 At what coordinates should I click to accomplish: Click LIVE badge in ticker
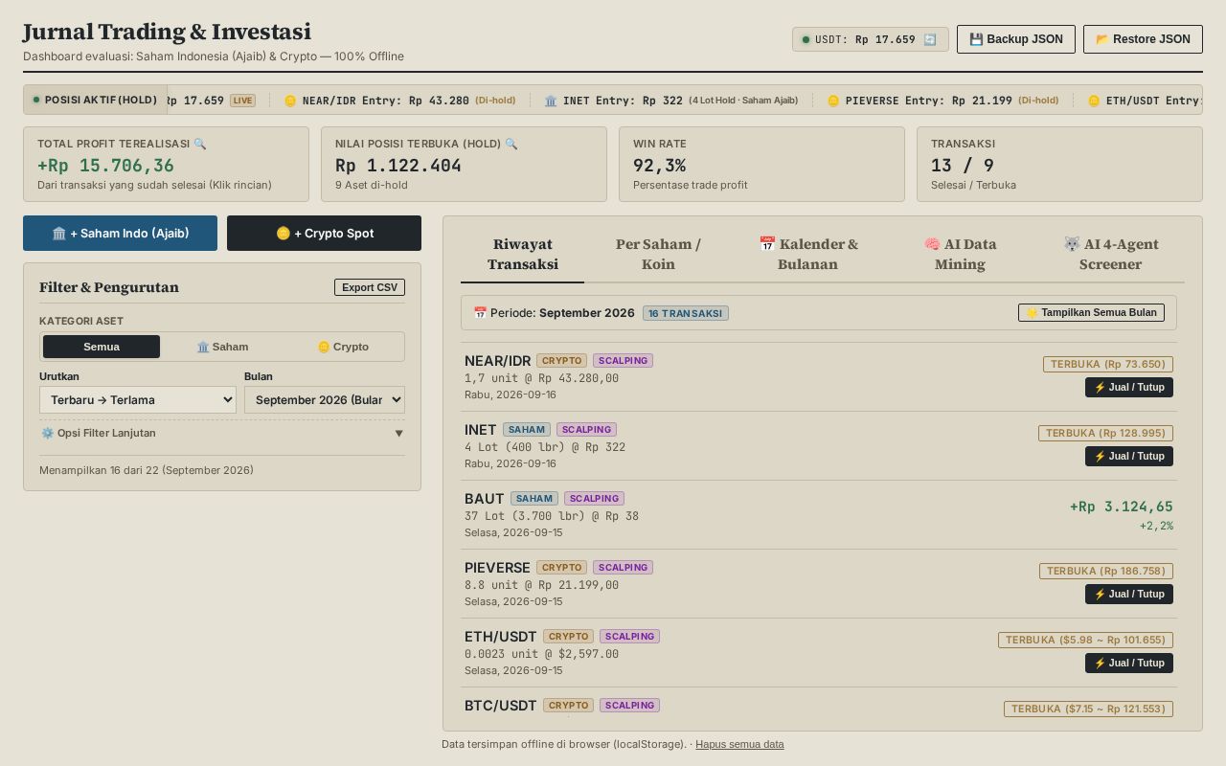tap(242, 101)
